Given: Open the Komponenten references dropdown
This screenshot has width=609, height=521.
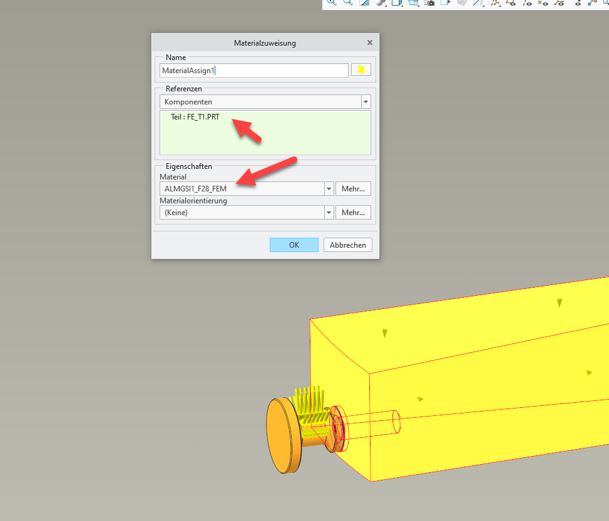Looking at the screenshot, I should pos(366,101).
